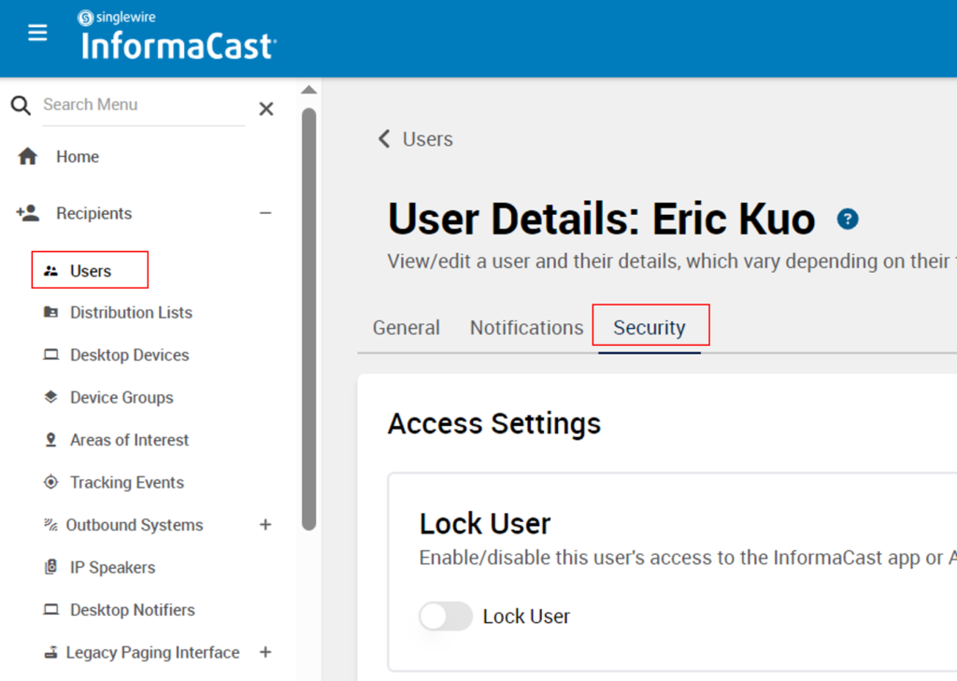The width and height of the screenshot is (957, 681).
Task: Open Users in the sidebar menu
Action: tap(91, 270)
